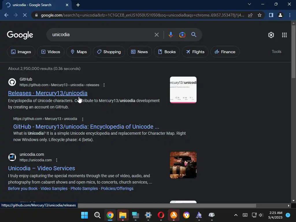Search by image with camera icon
Screen dimensions: 296x222
[x=182, y=35]
